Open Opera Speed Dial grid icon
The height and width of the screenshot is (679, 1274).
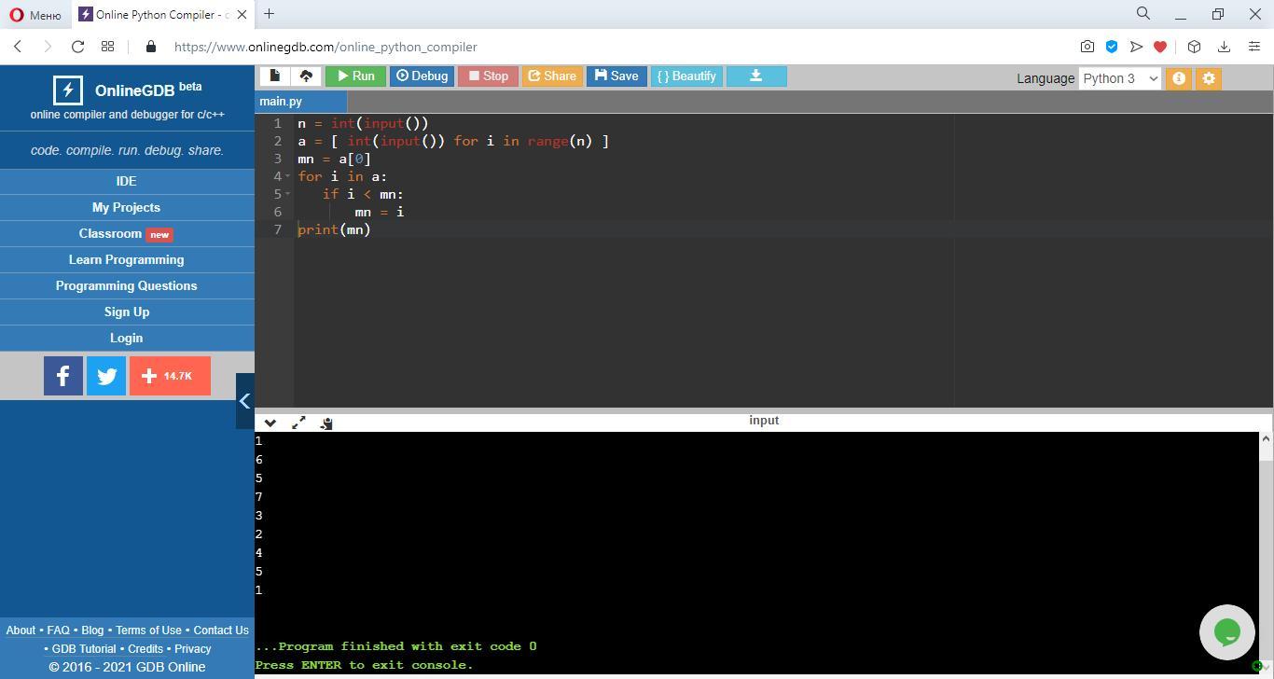tap(108, 47)
